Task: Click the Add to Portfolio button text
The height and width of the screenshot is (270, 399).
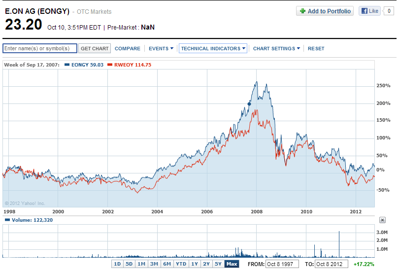Action: 329,11
